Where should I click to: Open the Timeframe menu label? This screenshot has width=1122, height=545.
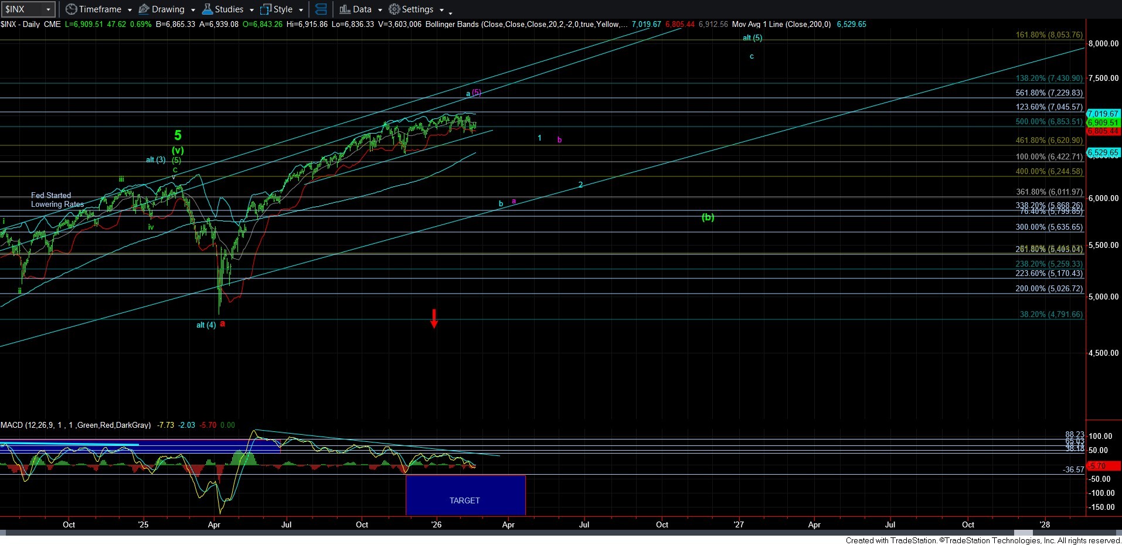100,9
